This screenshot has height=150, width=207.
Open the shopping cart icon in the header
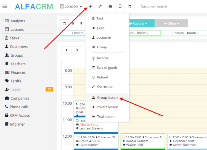tap(130, 6)
